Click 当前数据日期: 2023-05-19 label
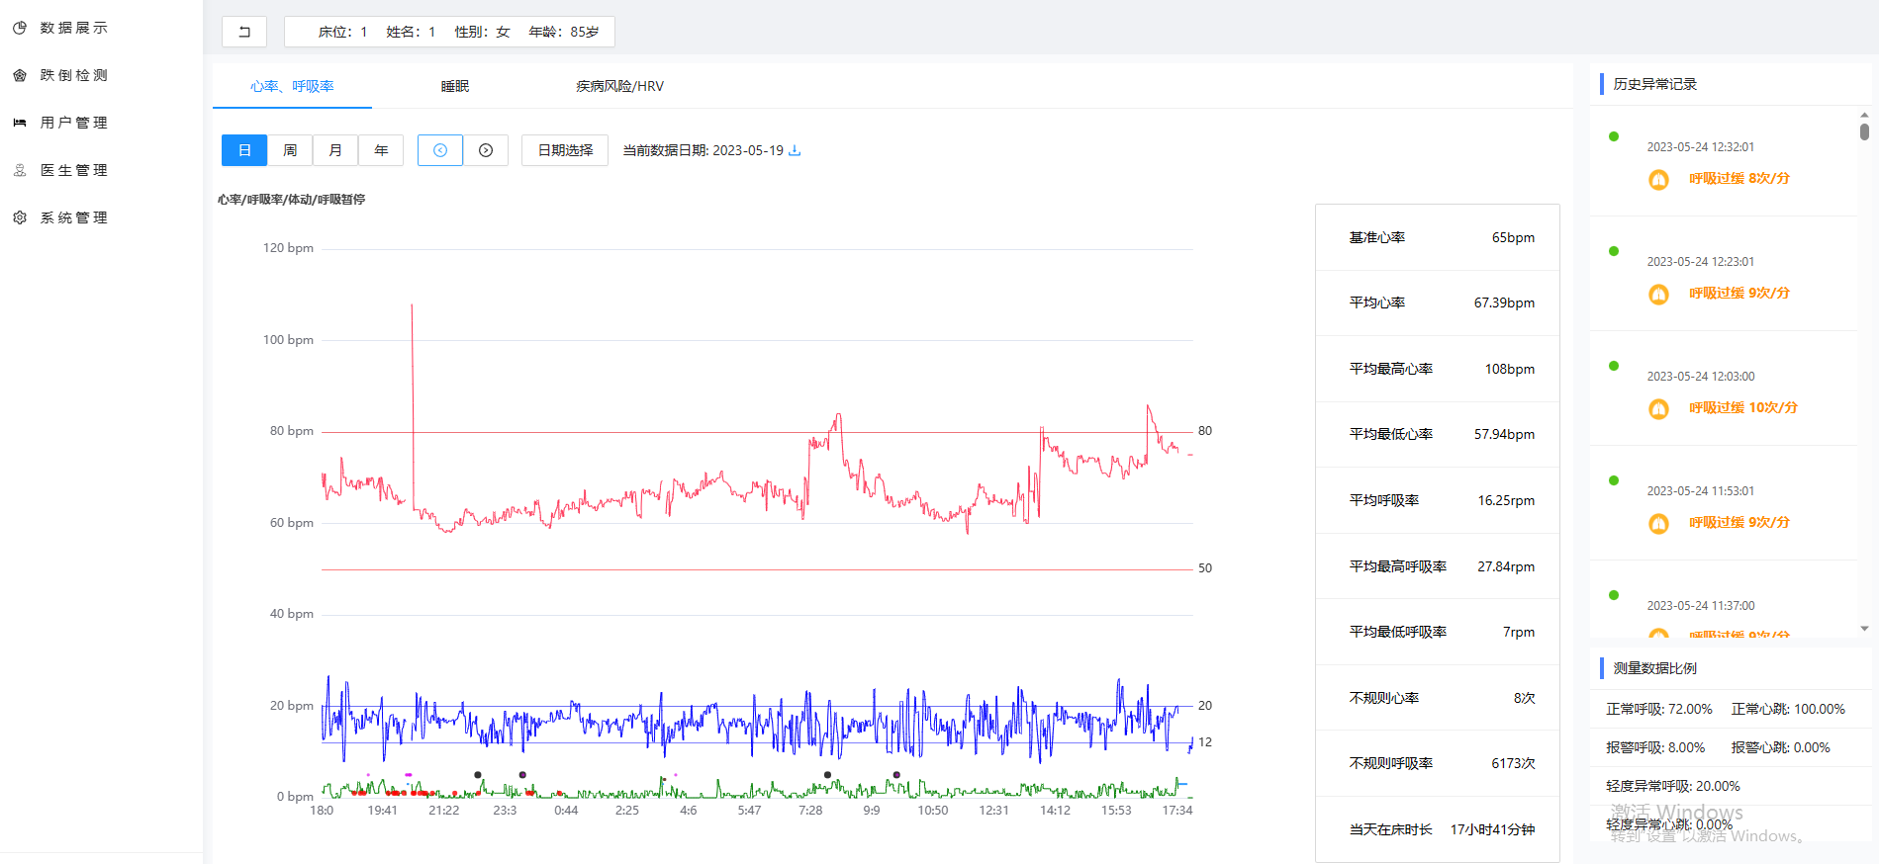This screenshot has width=1879, height=864. [x=703, y=150]
